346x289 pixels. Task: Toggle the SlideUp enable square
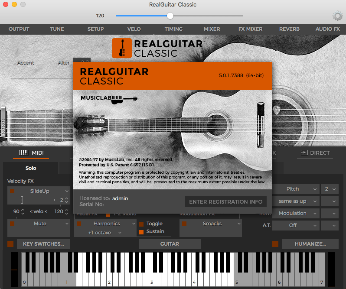pyautogui.click(x=12, y=191)
